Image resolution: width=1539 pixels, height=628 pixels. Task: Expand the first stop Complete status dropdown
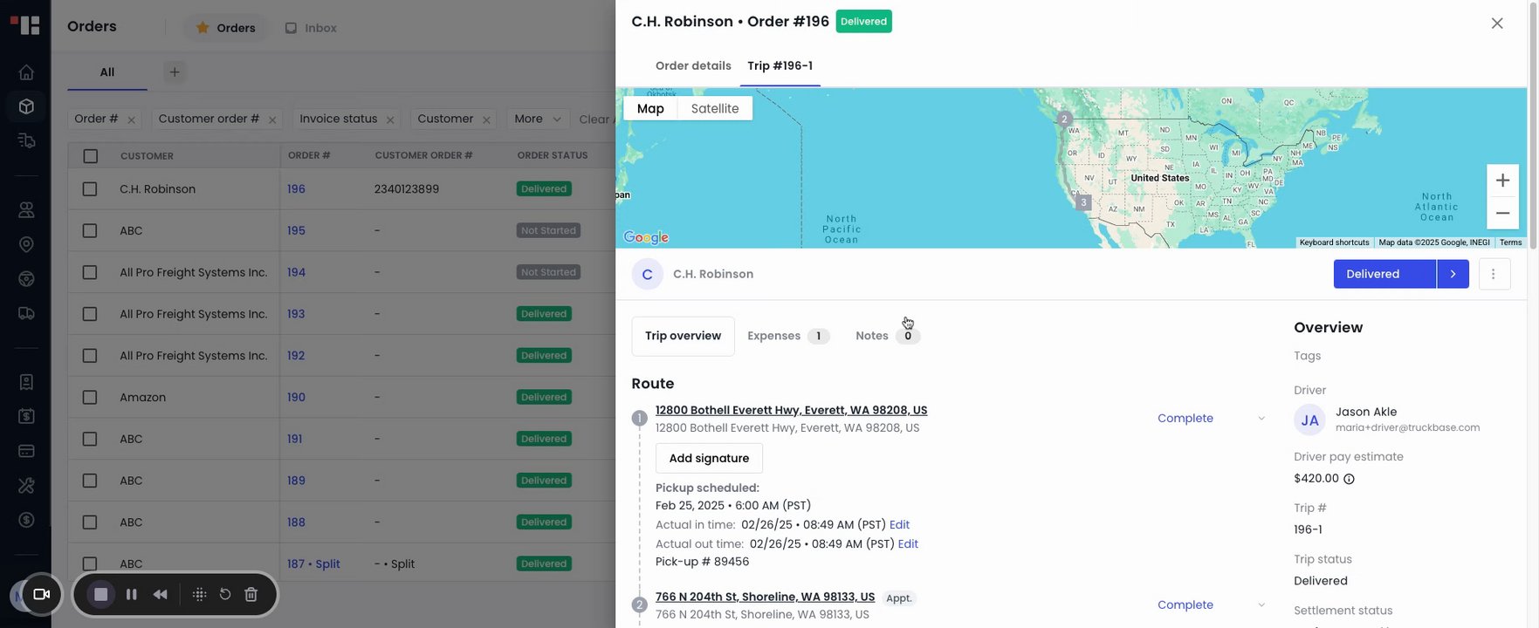point(1211,419)
